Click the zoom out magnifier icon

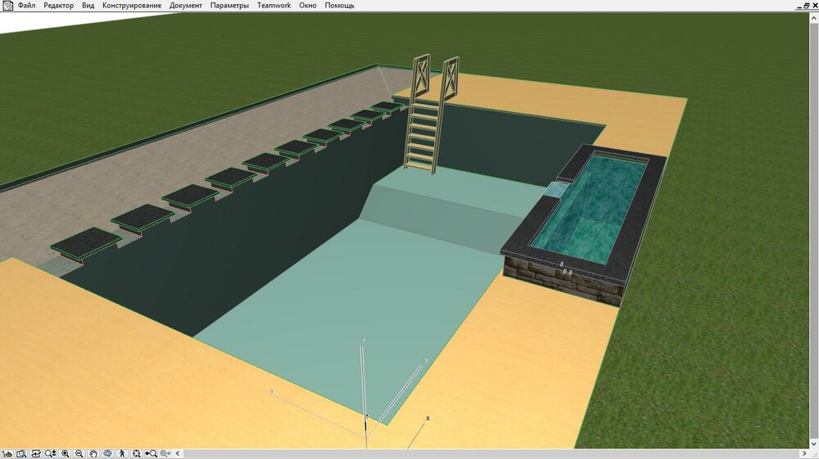79,454
